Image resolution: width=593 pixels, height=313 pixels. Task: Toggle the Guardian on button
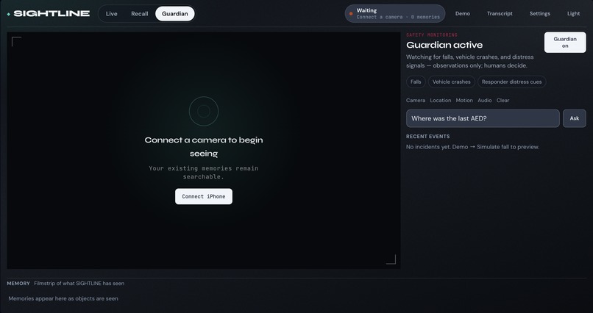coord(565,43)
